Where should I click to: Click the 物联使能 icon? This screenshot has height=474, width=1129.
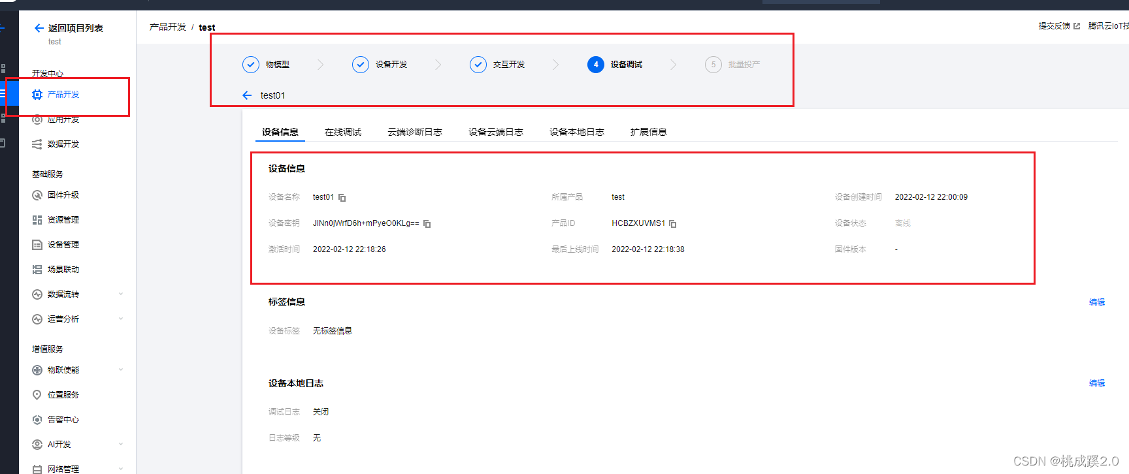(37, 370)
